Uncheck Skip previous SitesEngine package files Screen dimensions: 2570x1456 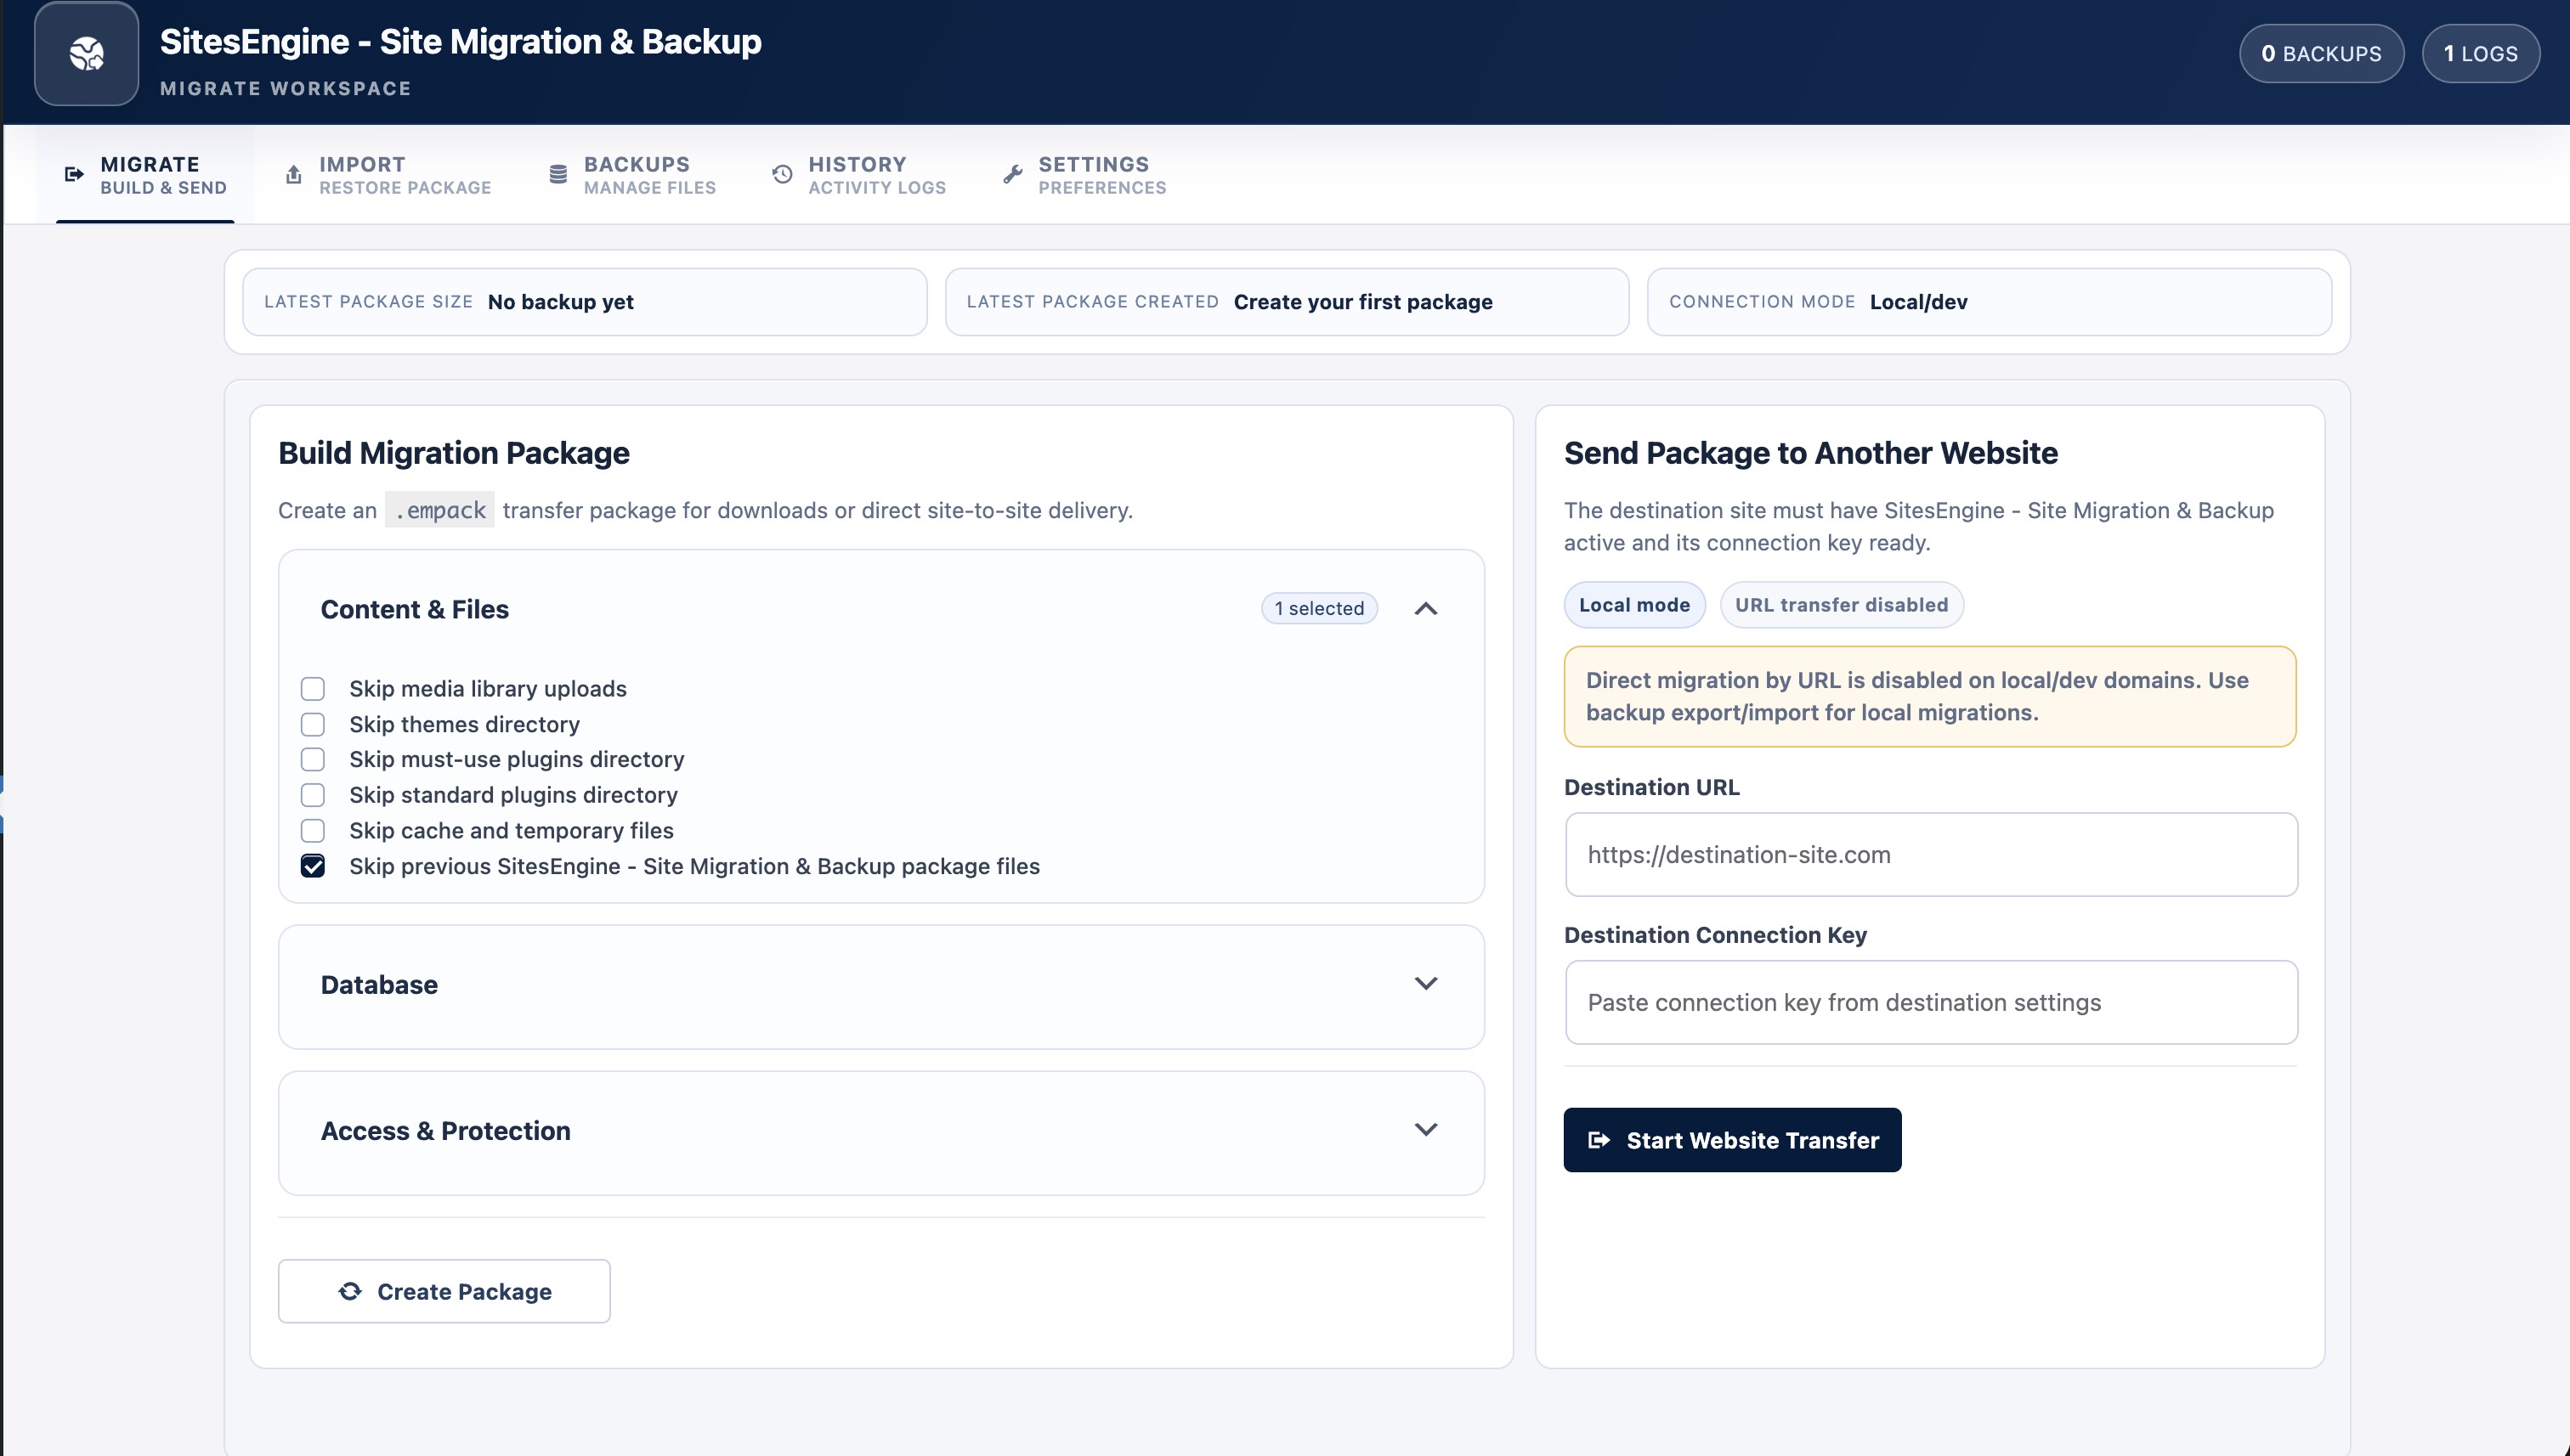(313, 866)
